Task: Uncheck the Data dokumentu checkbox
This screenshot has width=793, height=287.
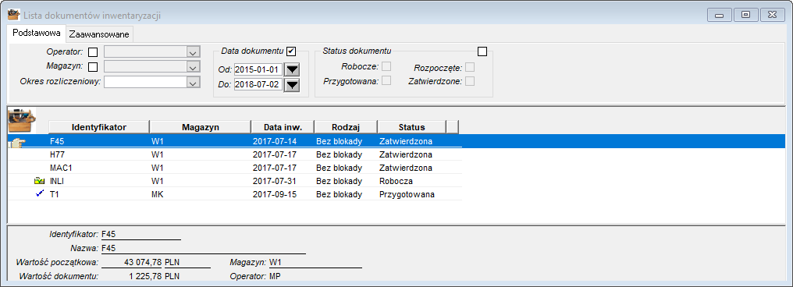Action: click(x=291, y=51)
